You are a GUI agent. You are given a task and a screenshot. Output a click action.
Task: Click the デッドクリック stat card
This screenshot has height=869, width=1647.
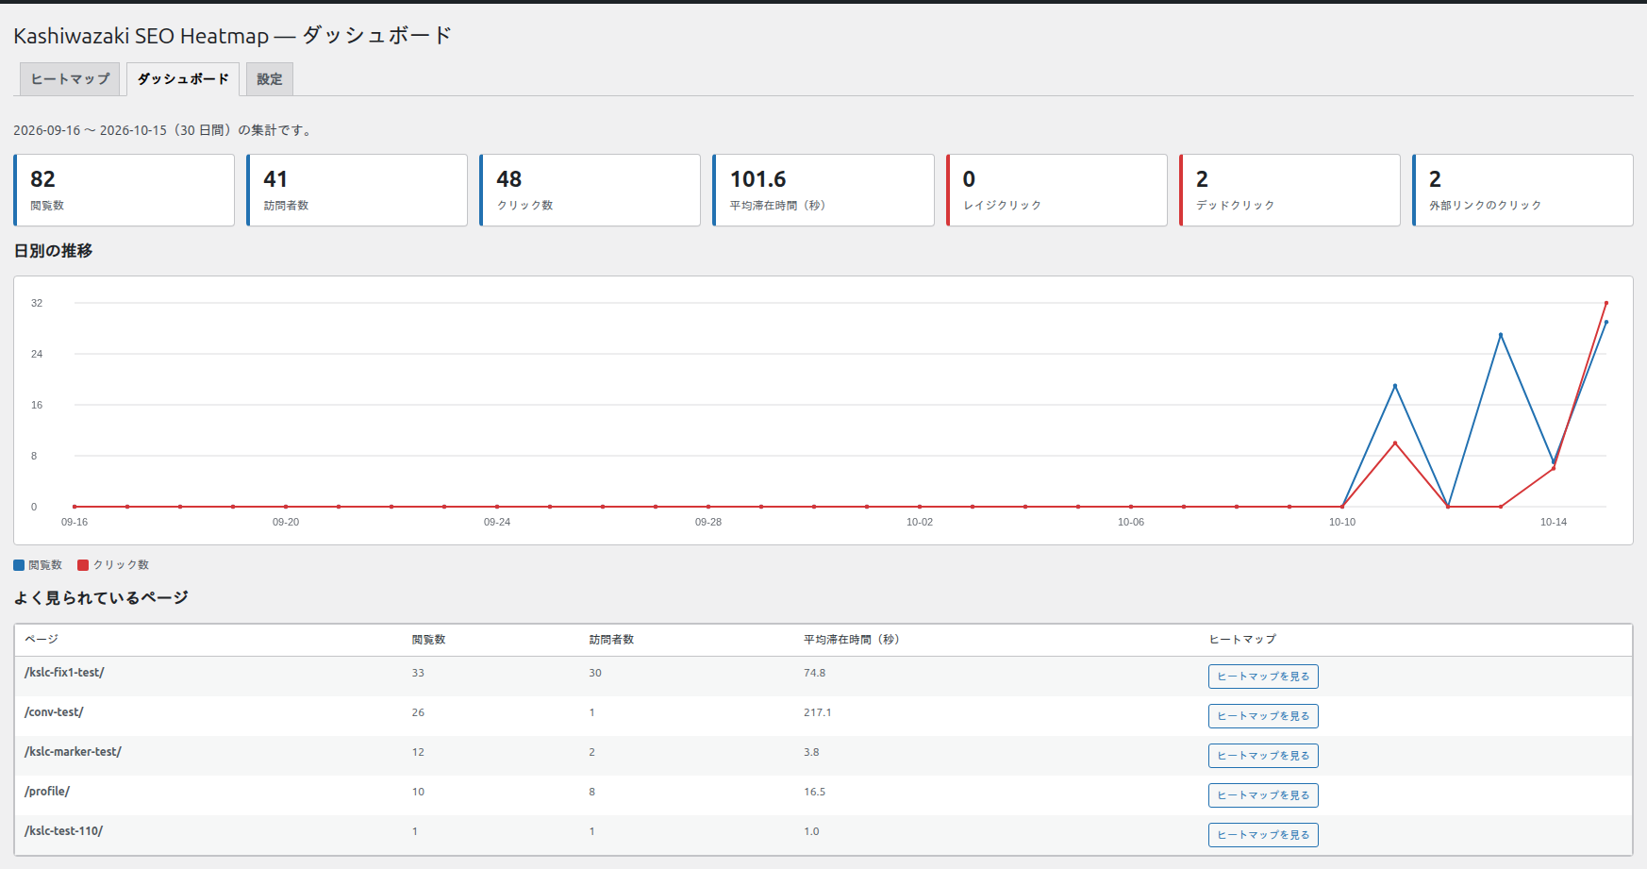point(1289,190)
